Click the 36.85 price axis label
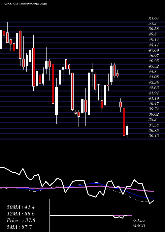Screen dimensions: 165x232 [x=154, y=131]
